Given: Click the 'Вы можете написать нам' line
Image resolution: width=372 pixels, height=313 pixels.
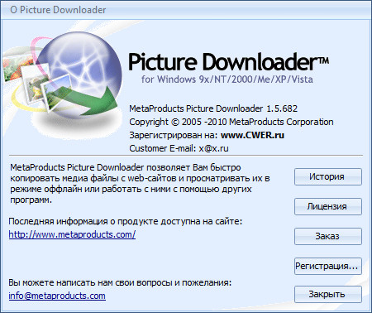Looking at the screenshot, I should click(120, 282).
